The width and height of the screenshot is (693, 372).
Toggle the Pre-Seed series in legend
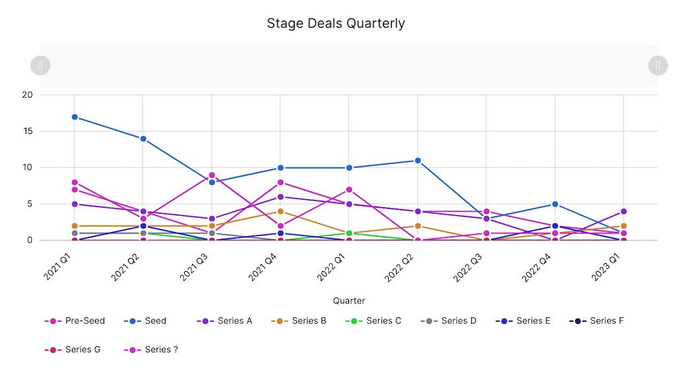click(75, 321)
